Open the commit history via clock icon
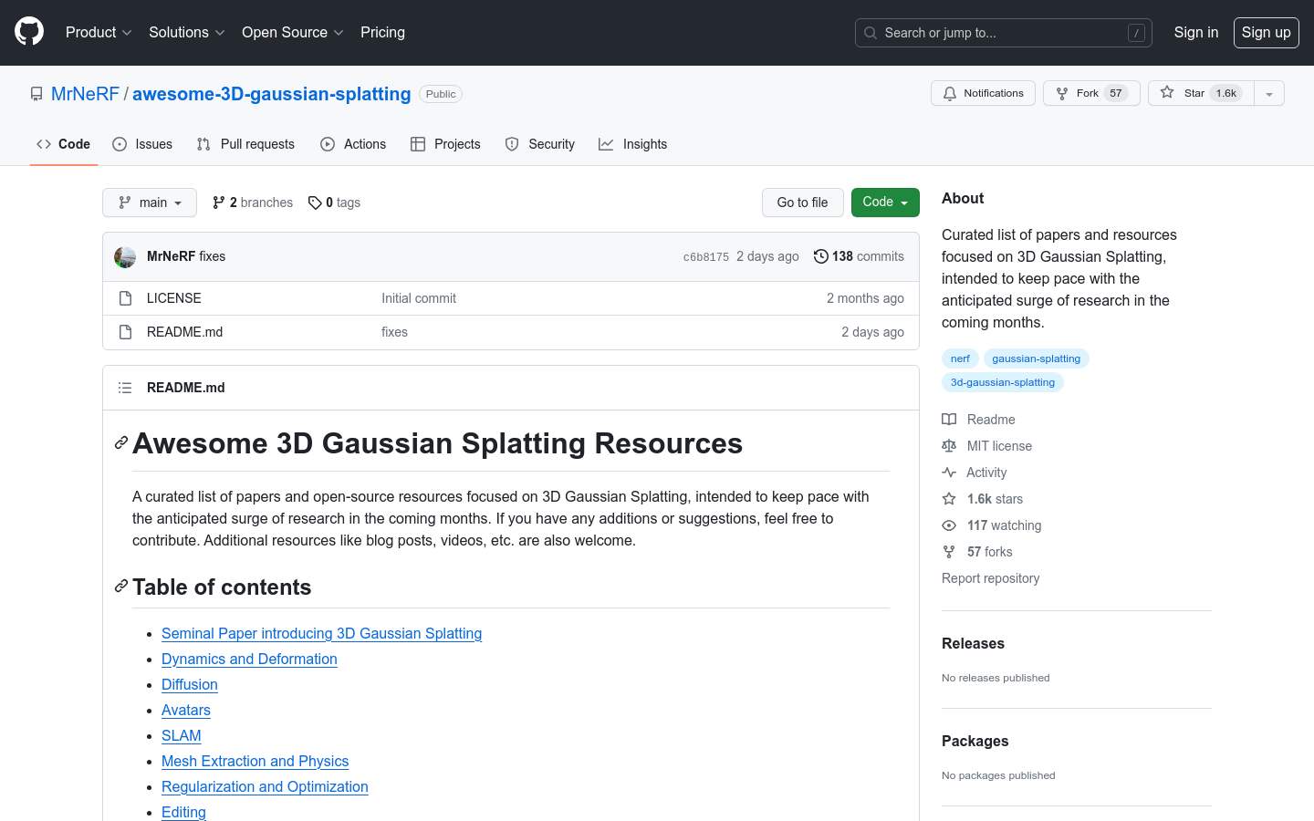This screenshot has height=821, width=1314. [x=819, y=256]
